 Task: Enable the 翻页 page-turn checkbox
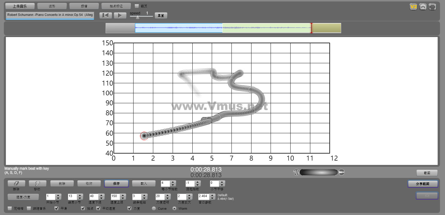coord(137,6)
